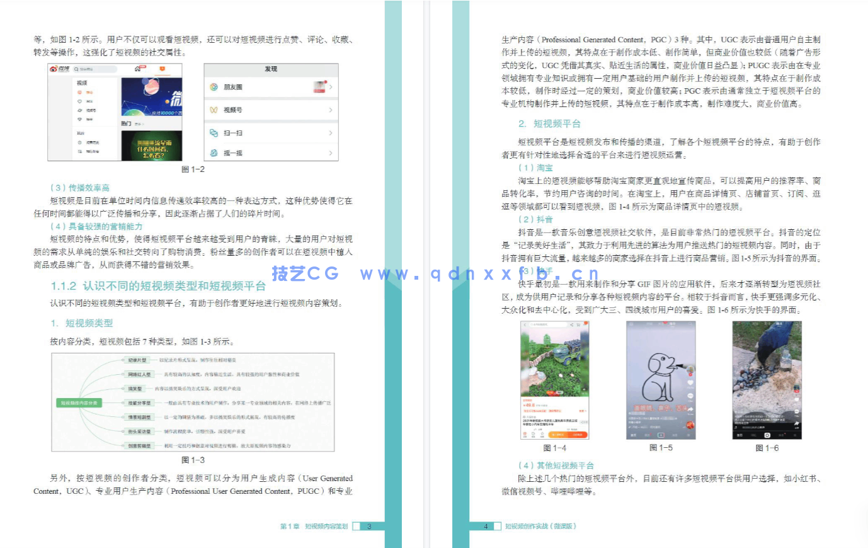Screen dimensions: 868x548
Task: Tap the rotating music disc on Douyin
Action: (690, 424)
